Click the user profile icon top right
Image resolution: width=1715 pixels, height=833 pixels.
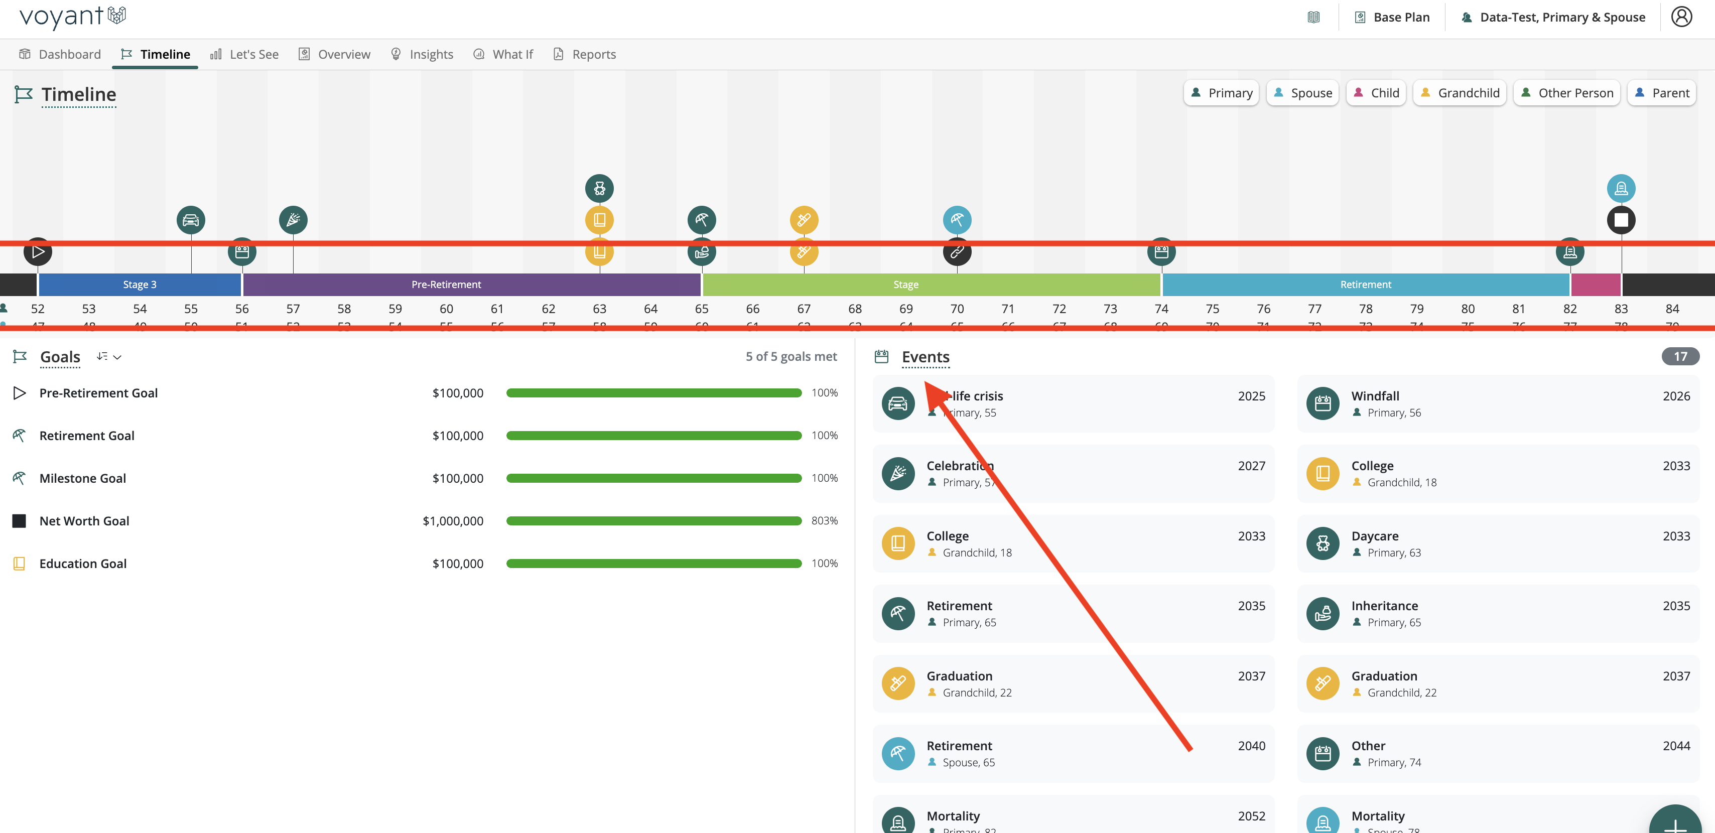[x=1681, y=17]
